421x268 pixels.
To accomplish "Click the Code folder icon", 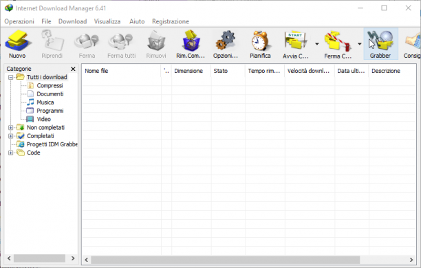I will click(21, 153).
